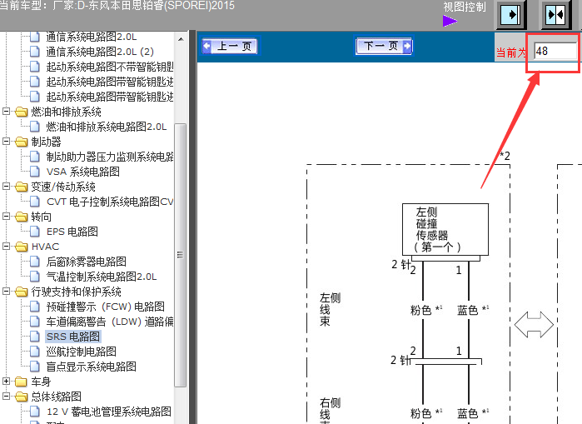Click the 行驶支持和保护系统 folder icon

22,292
